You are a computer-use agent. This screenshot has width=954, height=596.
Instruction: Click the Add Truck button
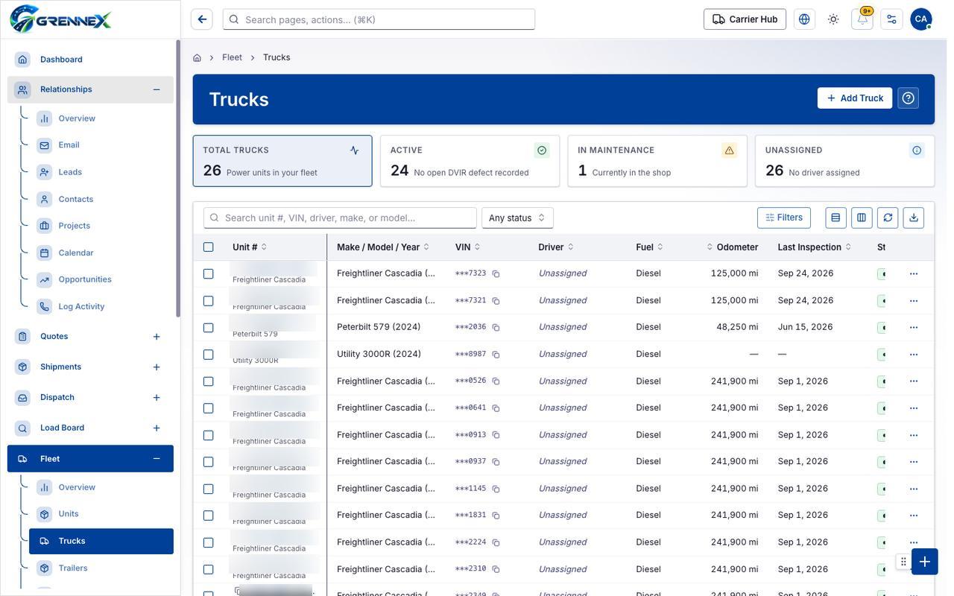coord(855,98)
